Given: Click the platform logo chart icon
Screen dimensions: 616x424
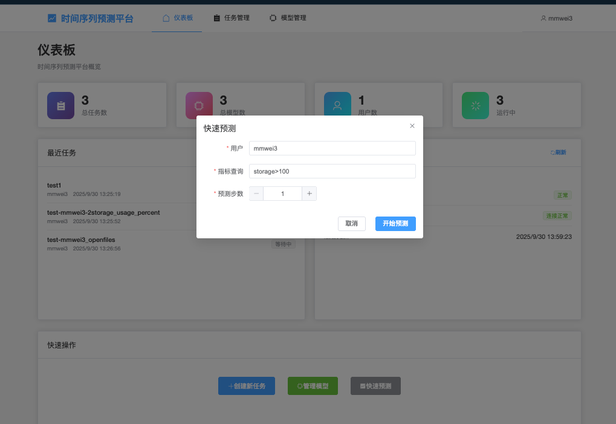Looking at the screenshot, I should (x=52, y=18).
